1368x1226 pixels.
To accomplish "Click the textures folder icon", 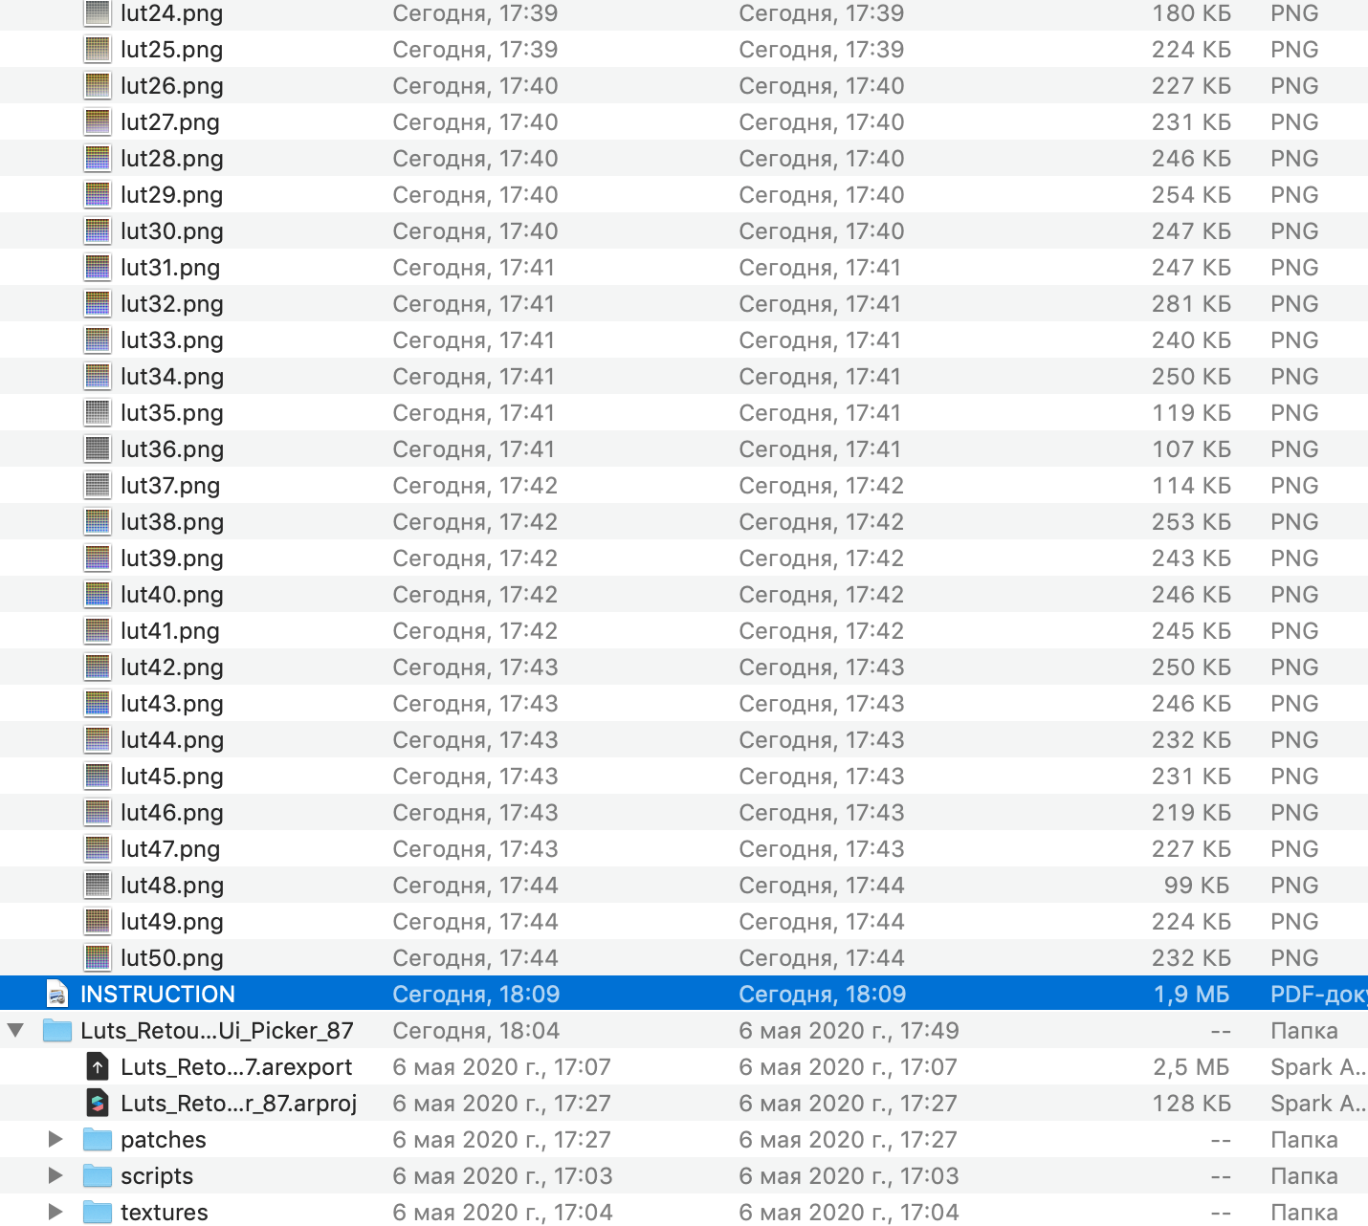I will 98,1213.
